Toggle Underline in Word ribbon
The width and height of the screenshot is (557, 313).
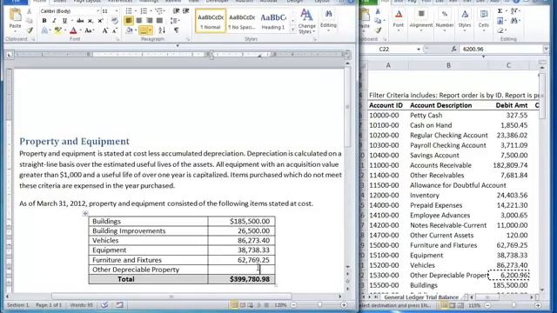tap(64, 21)
